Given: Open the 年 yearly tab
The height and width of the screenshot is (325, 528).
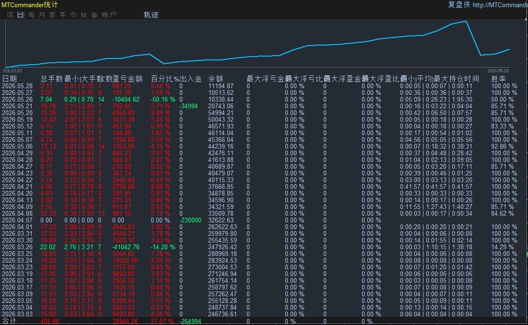Looking at the screenshot, I should pyautogui.click(x=63, y=15).
